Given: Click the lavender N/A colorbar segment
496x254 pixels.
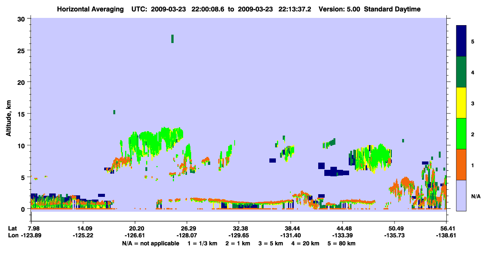Looking at the screenshot, I should 461,195.
